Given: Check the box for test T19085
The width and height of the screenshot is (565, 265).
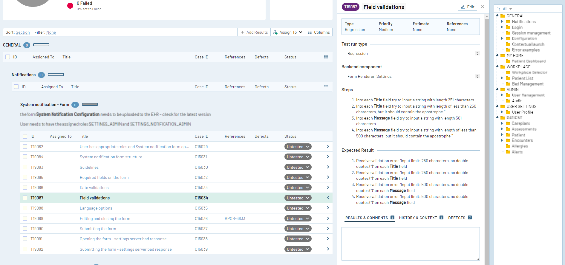Looking at the screenshot, I should pos(25,177).
